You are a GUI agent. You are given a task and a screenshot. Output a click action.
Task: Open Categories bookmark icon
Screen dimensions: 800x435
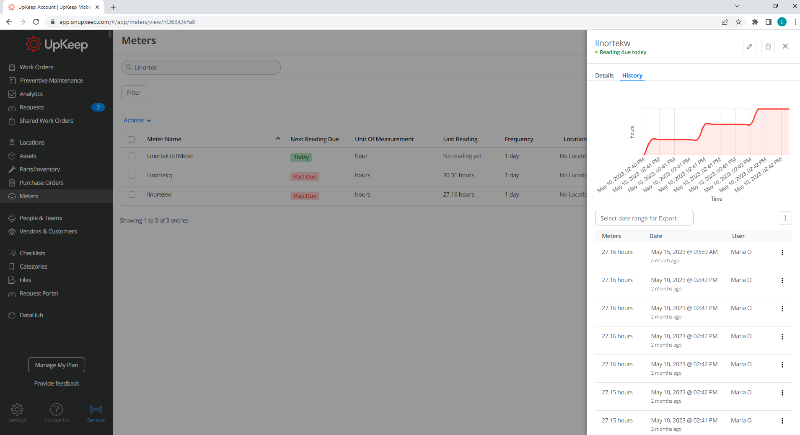12,267
